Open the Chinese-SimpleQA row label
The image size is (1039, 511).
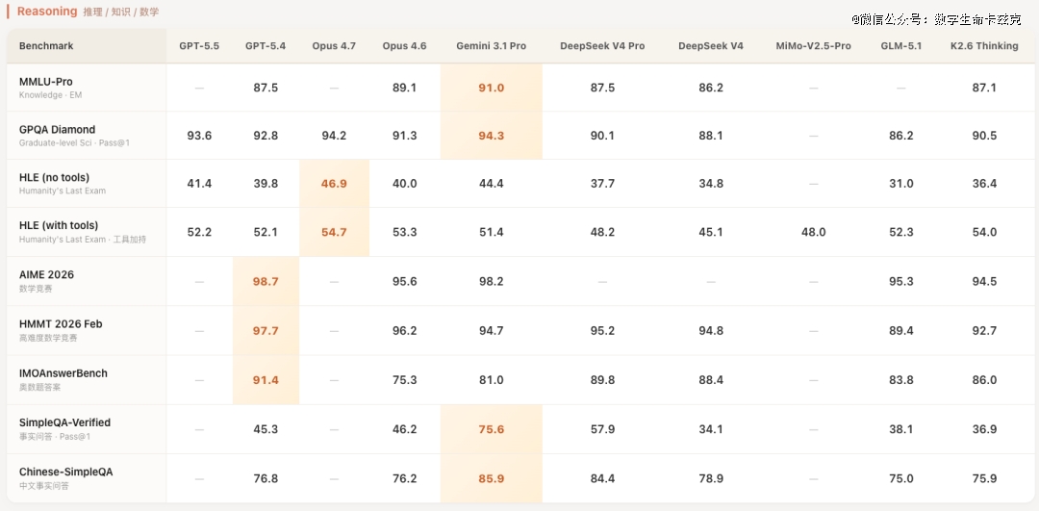pyautogui.click(x=65, y=472)
